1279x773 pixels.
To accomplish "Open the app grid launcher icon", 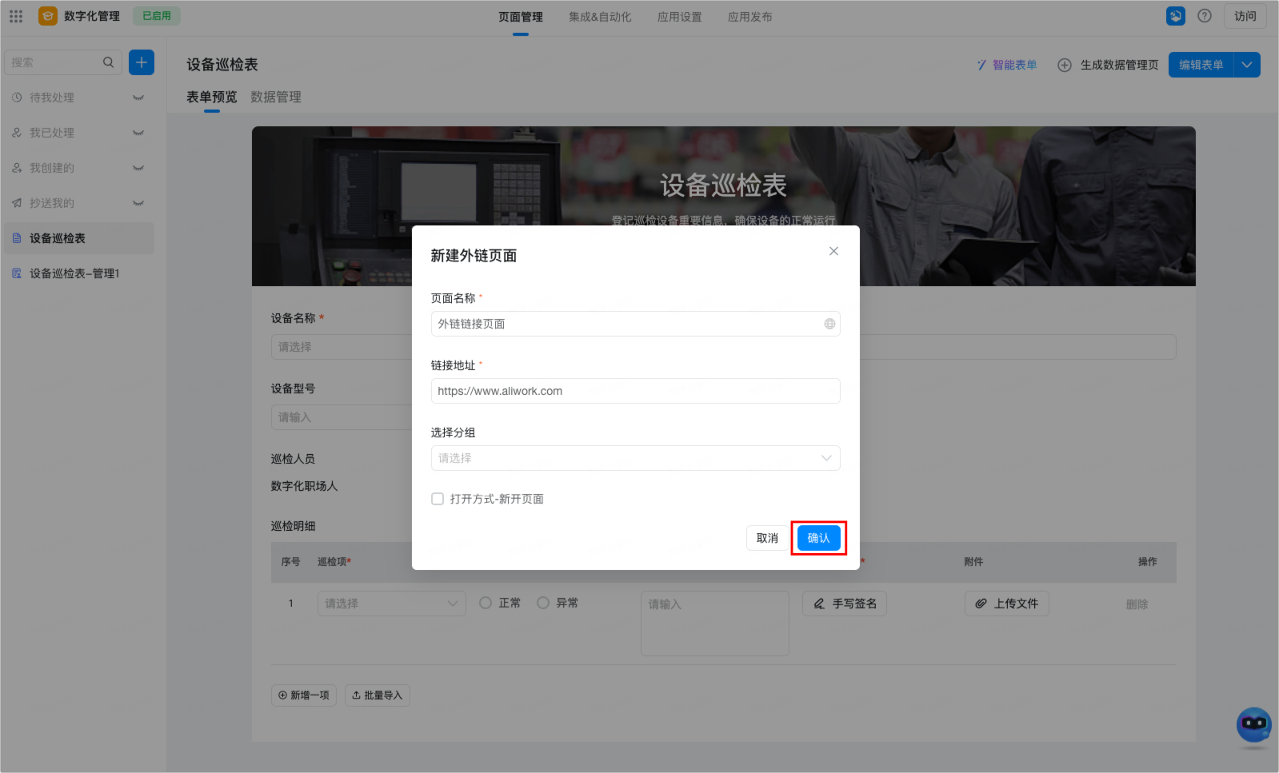I will click(x=16, y=16).
